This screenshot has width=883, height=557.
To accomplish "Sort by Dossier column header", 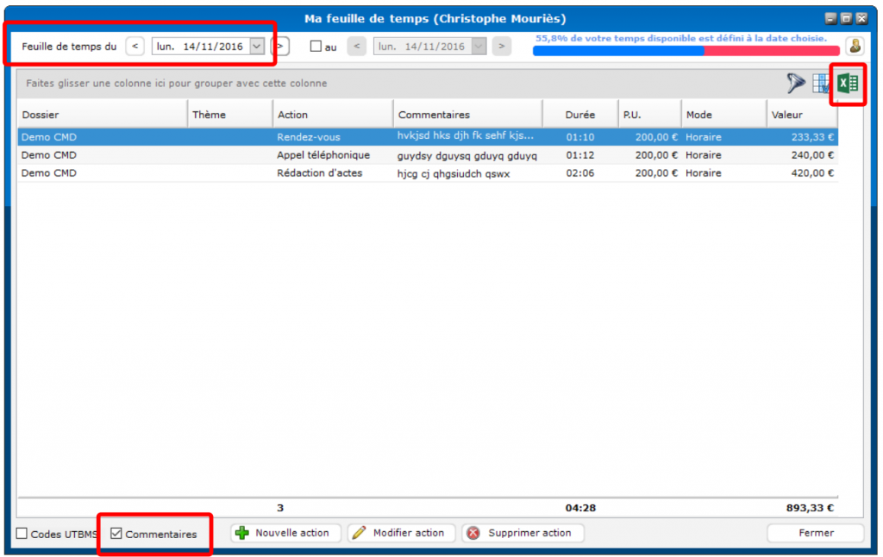I will pos(102,115).
